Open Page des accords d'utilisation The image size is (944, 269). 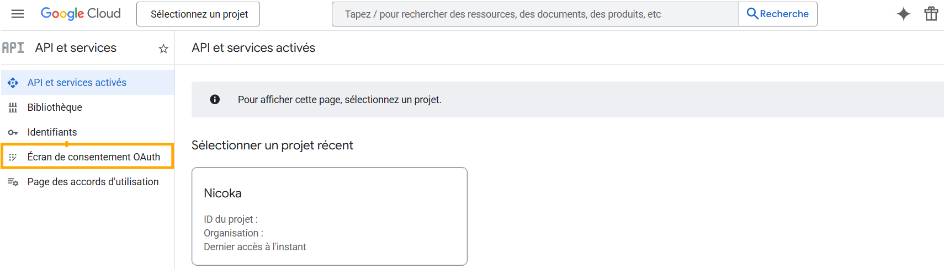click(93, 182)
